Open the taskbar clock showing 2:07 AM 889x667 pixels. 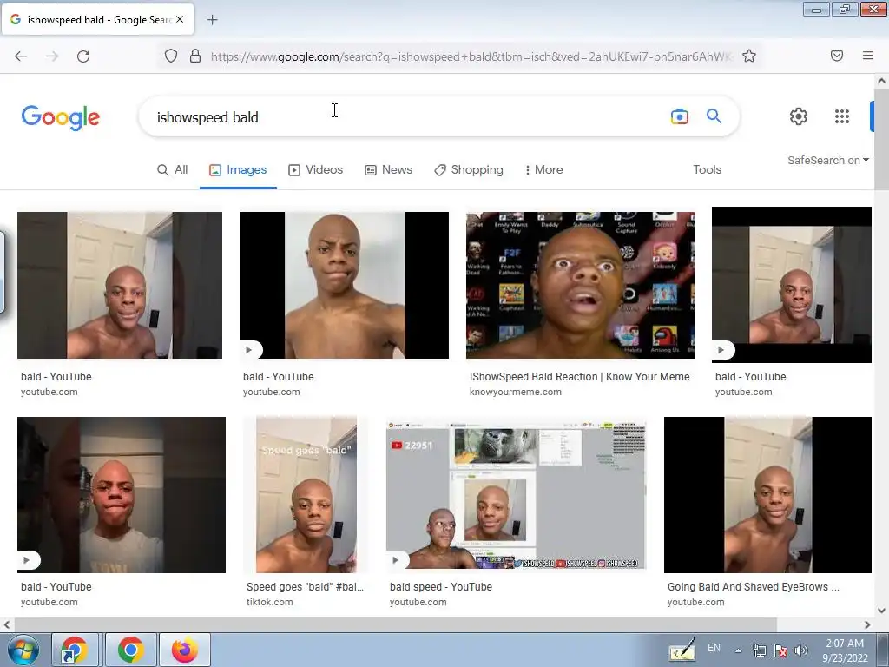(x=845, y=650)
